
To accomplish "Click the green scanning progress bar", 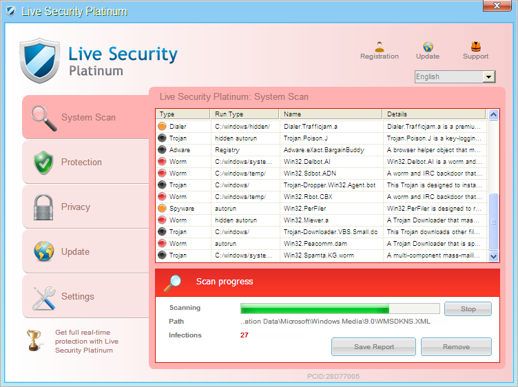I will pos(340,308).
